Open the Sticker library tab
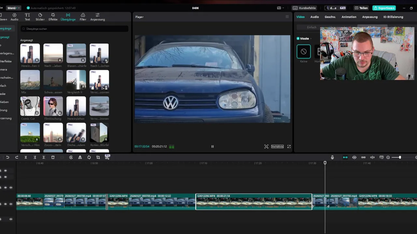The width and height of the screenshot is (417, 234). coord(40,17)
